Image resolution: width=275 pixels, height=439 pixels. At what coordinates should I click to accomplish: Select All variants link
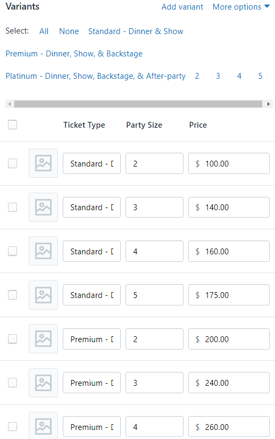tap(44, 31)
